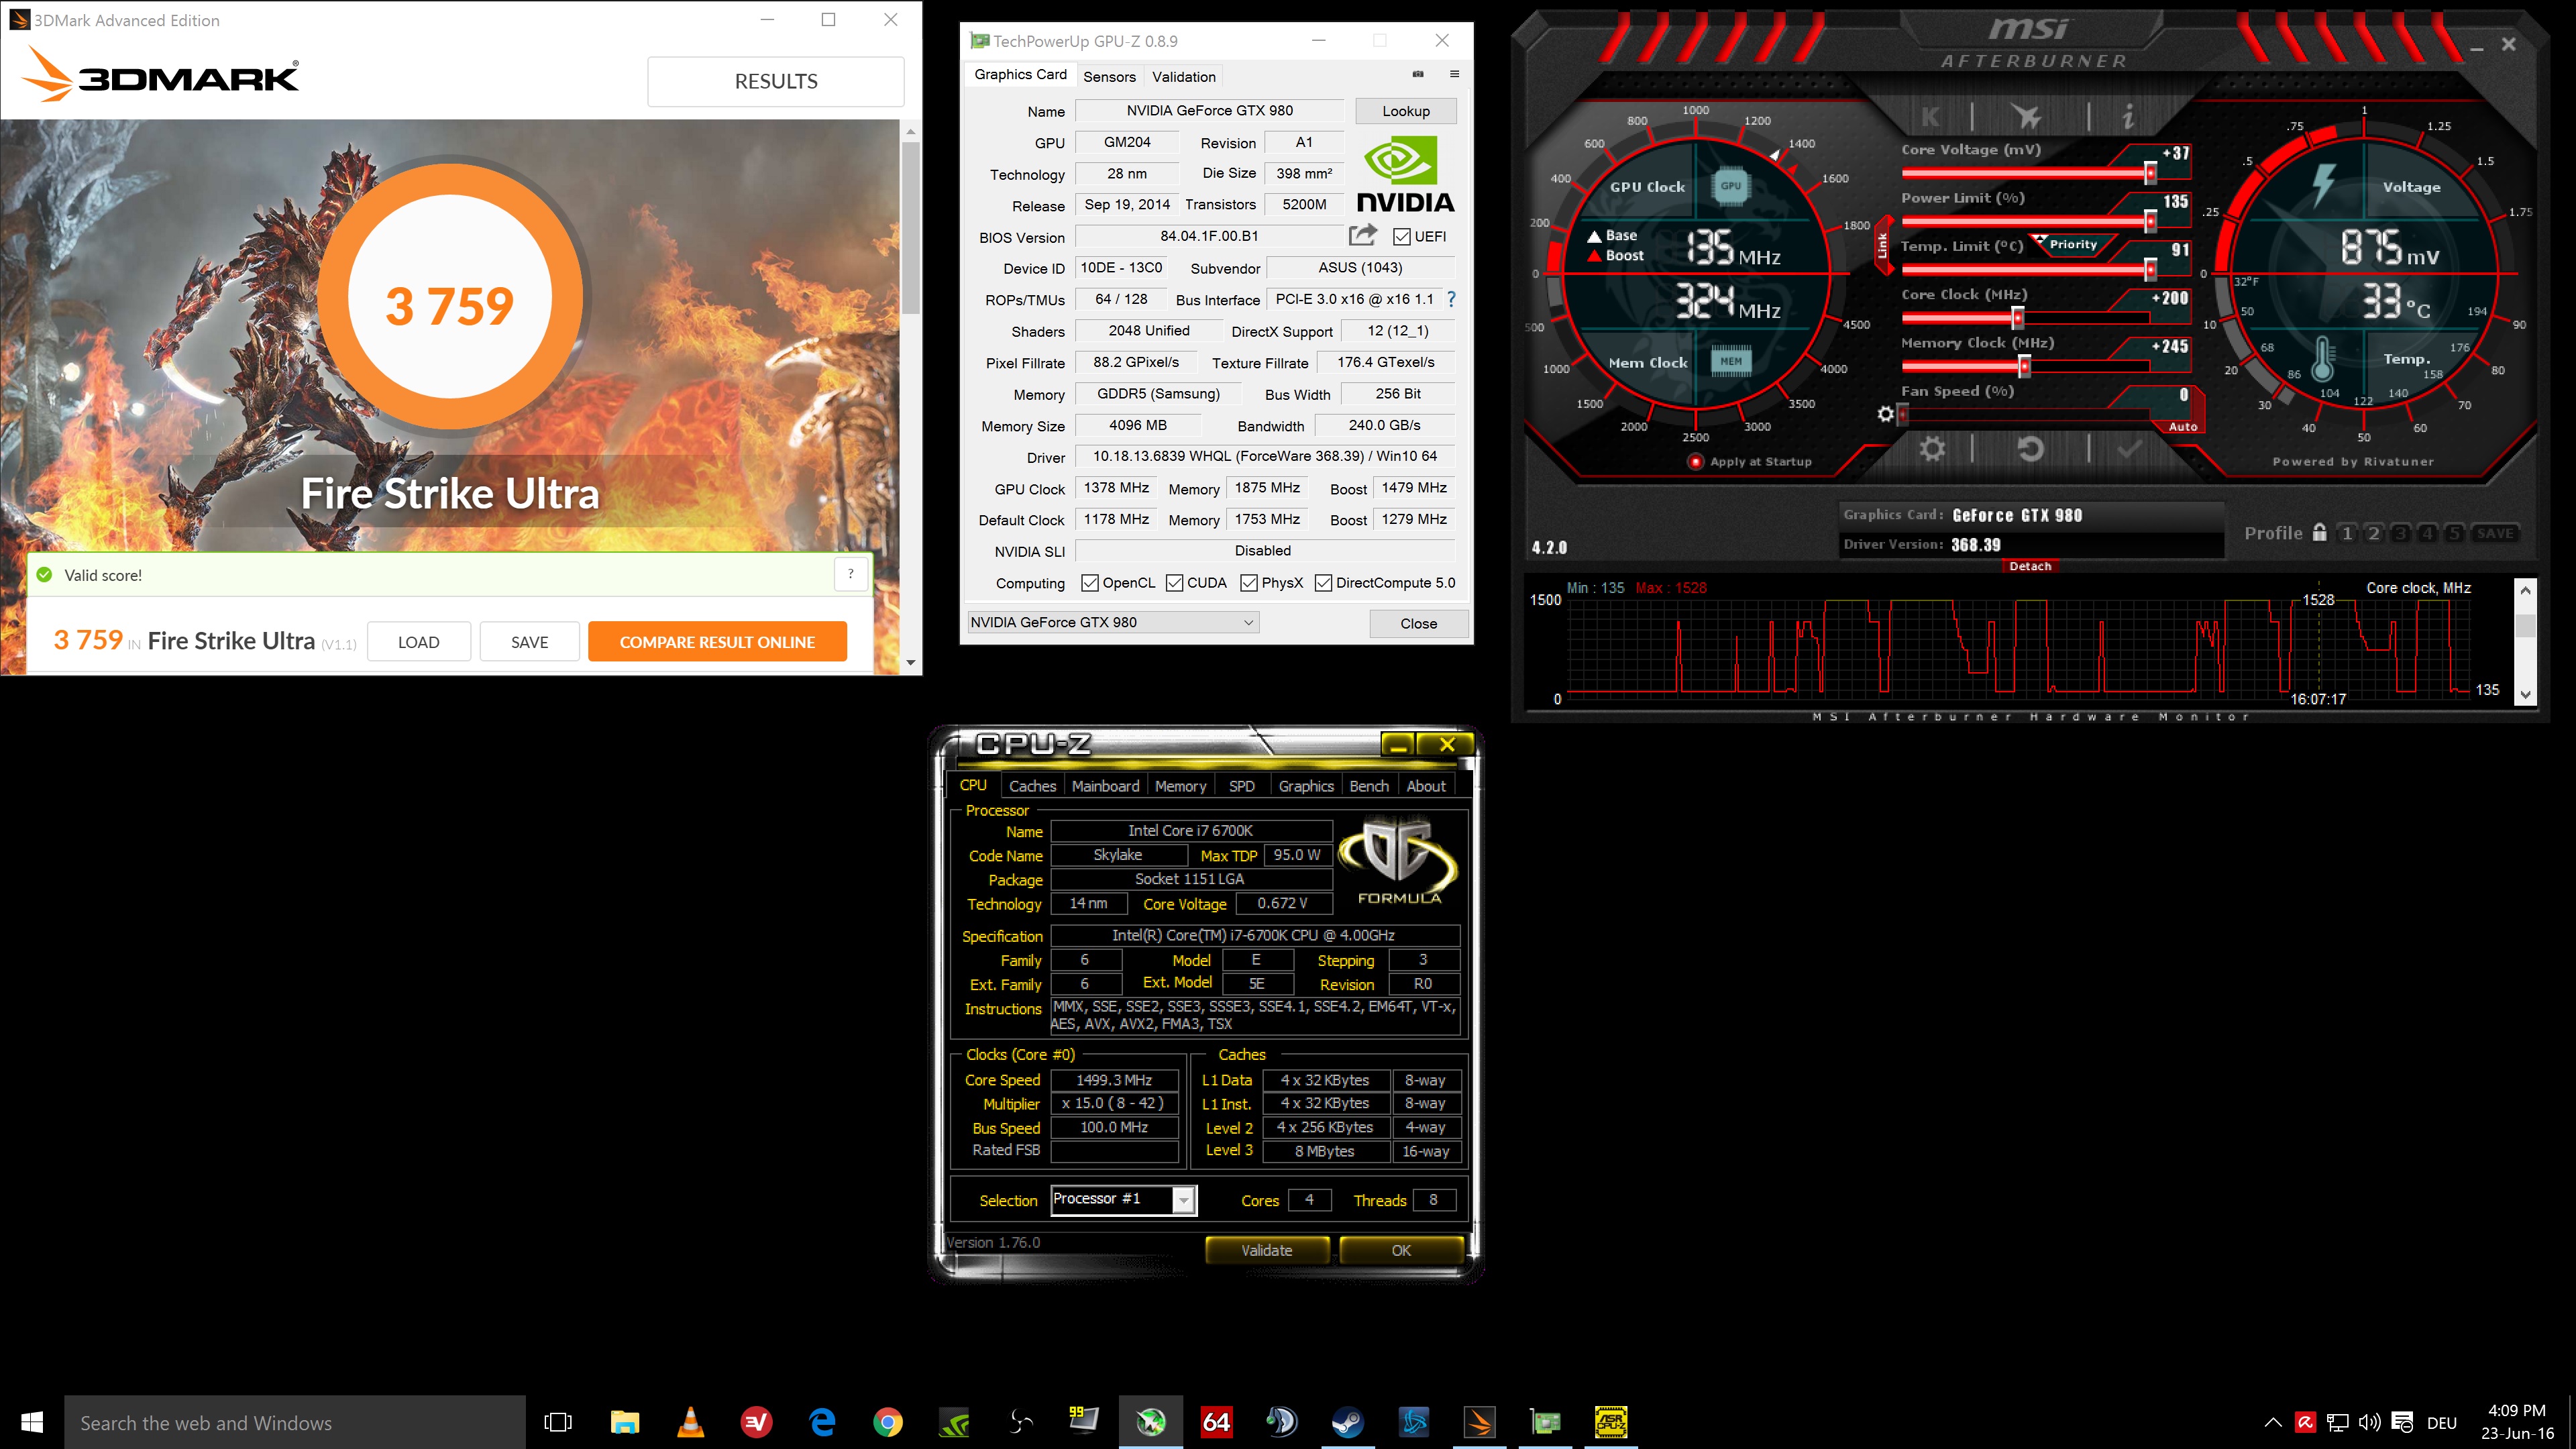Click Power Limit slider handle
The image size is (2576, 1449).
(2150, 221)
